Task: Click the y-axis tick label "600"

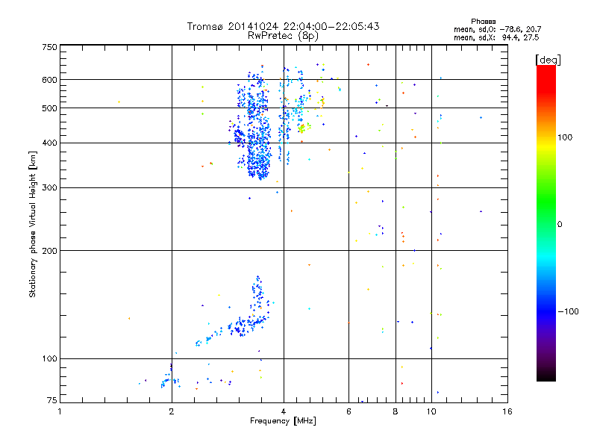Action: point(49,80)
